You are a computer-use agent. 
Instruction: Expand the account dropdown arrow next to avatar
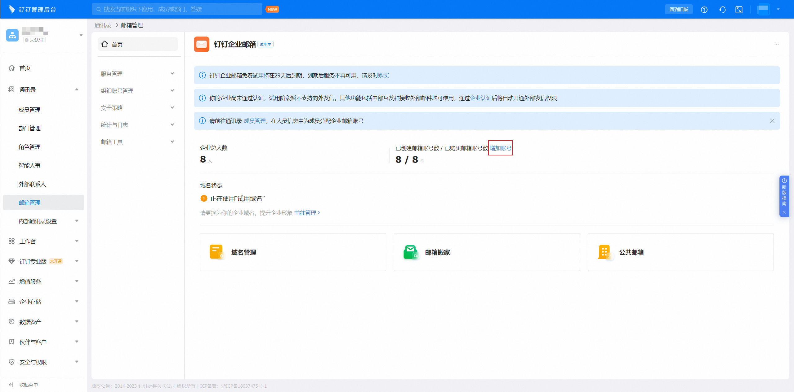(x=778, y=9)
